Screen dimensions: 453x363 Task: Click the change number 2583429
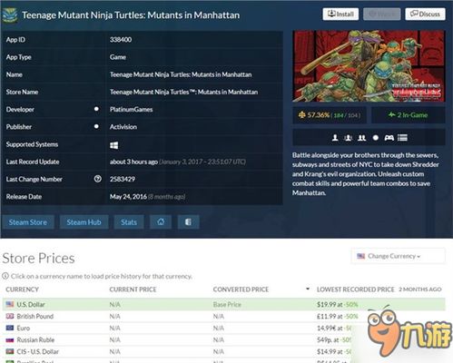(123, 179)
